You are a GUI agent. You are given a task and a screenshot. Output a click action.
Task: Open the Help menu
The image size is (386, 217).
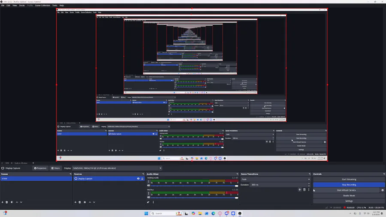(x=61, y=6)
